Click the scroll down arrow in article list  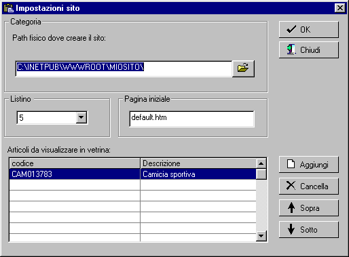pyautogui.click(x=261, y=236)
